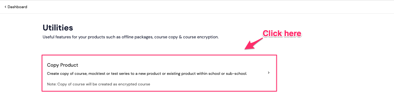This screenshot has height=105, width=394.
Task: Expand Copy Product using right chevron
Action: tap(269, 73)
